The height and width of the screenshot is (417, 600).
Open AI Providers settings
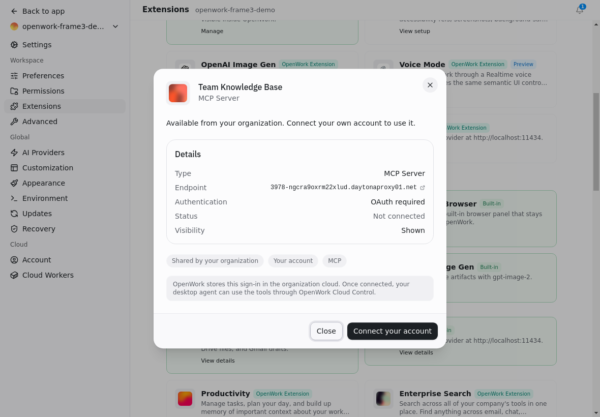click(65, 153)
